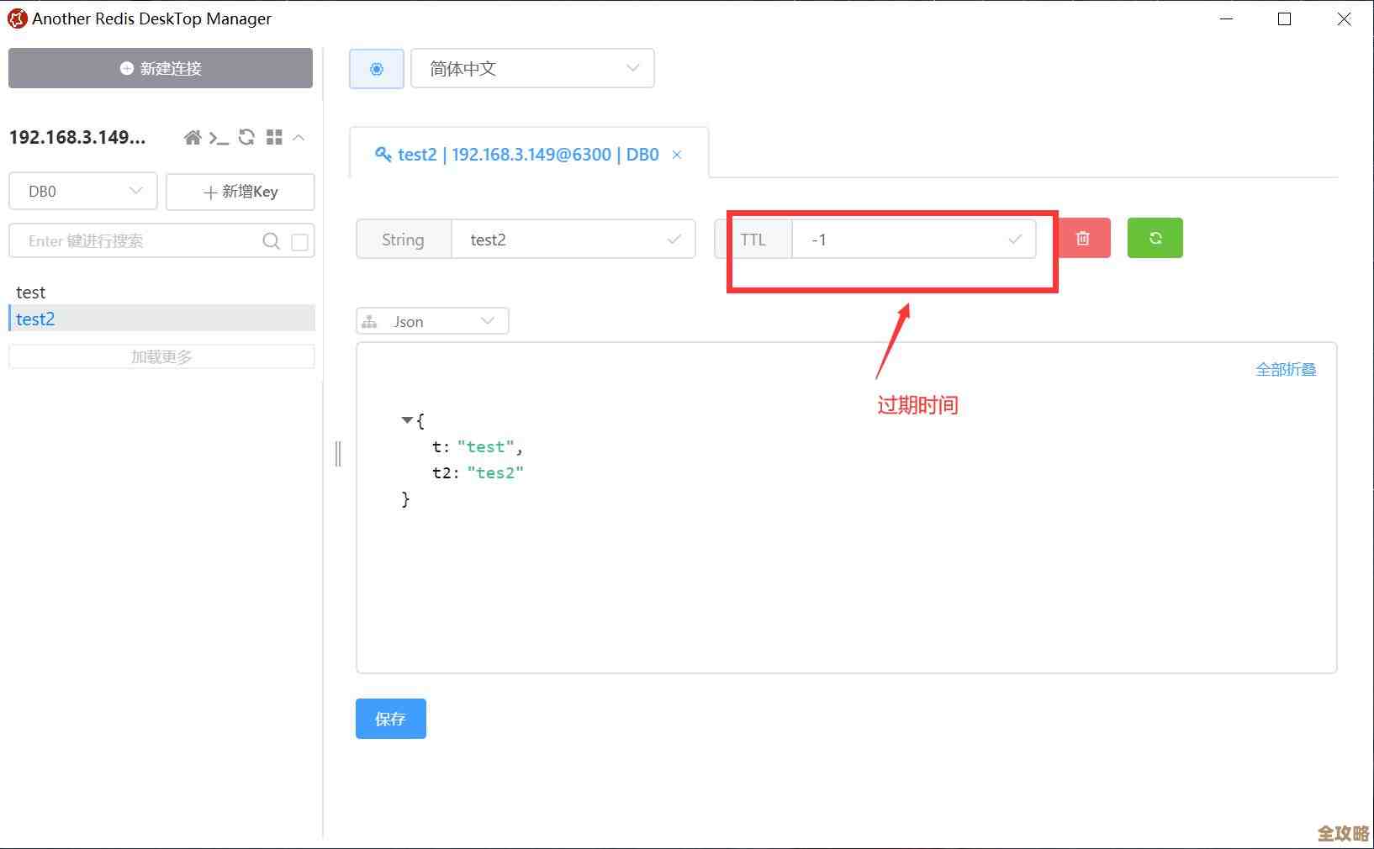
Task: Open the DB0 database dropdown
Action: tap(82, 191)
